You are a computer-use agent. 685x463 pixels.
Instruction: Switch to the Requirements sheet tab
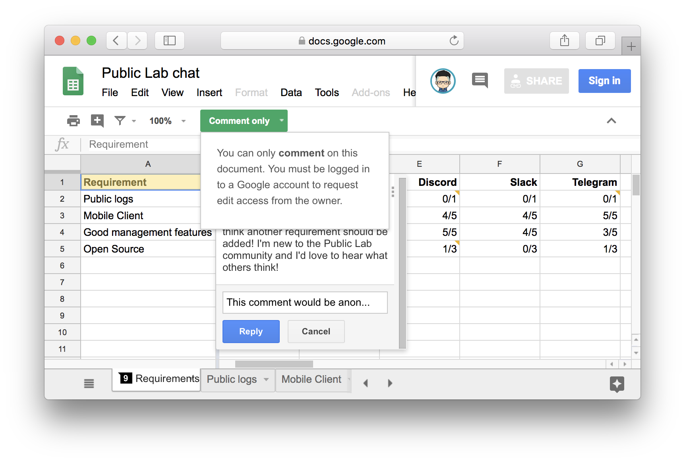157,379
